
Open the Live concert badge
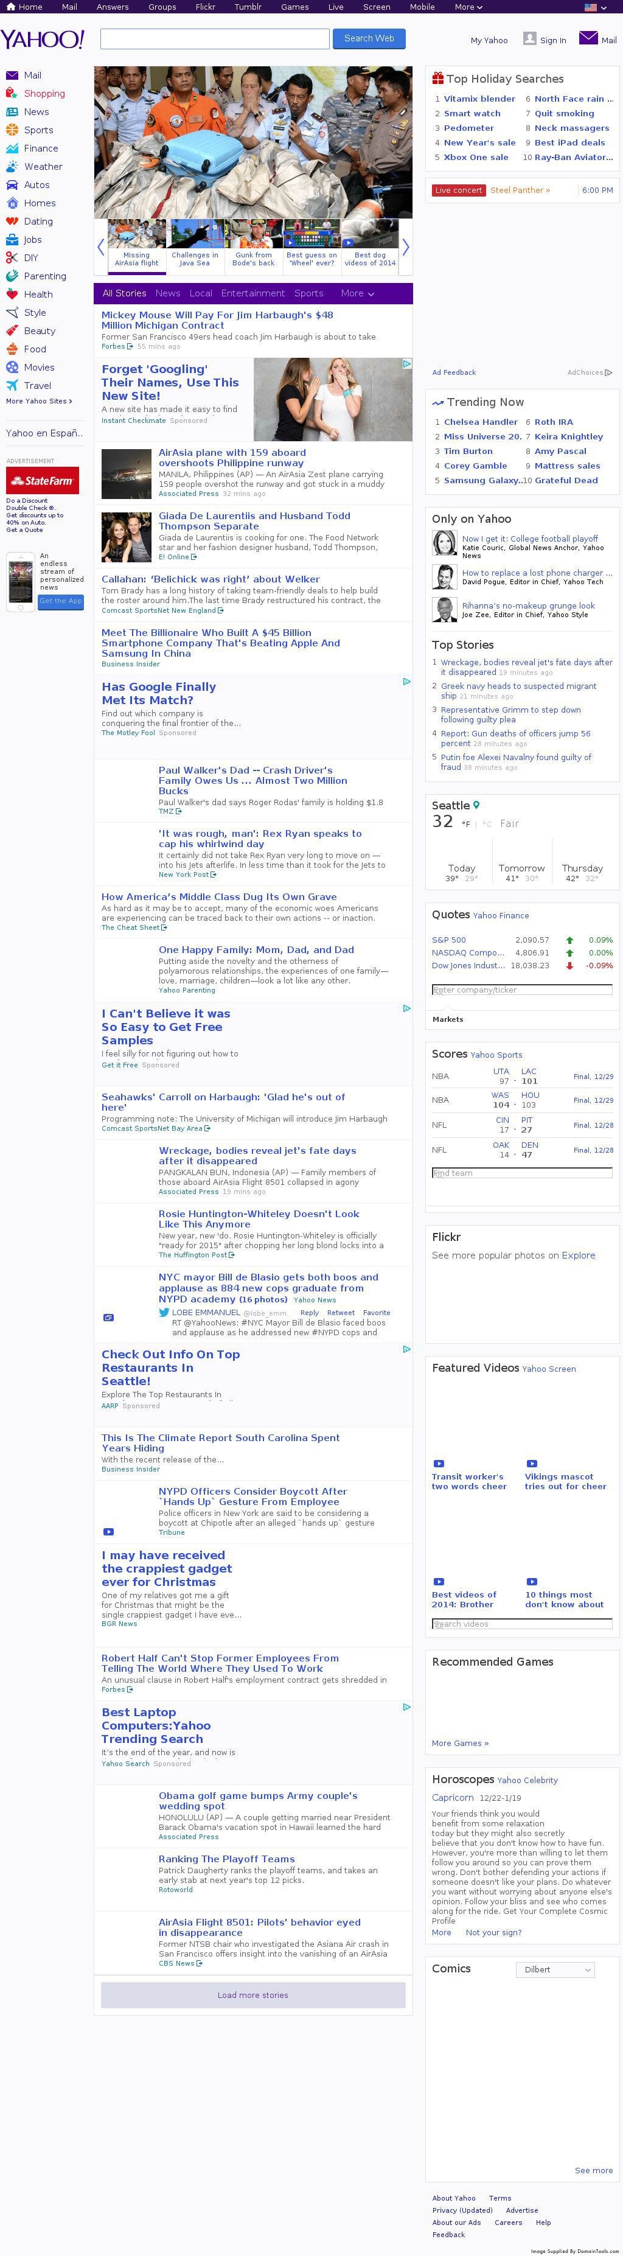click(x=459, y=190)
